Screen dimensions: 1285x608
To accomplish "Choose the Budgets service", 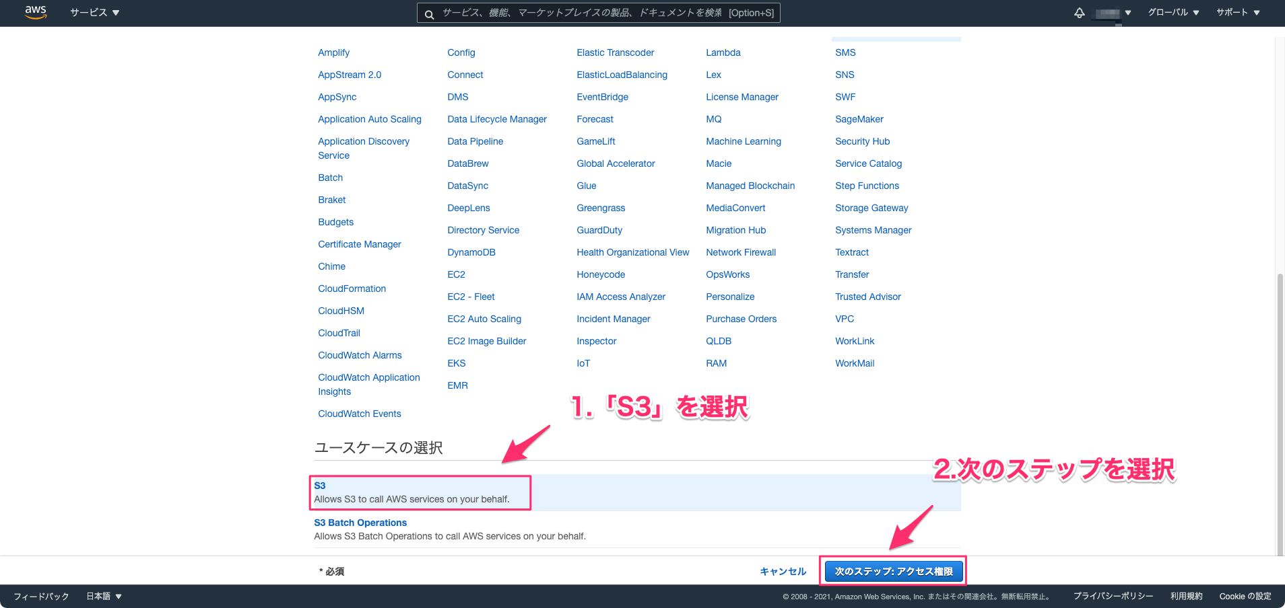I will tap(335, 222).
